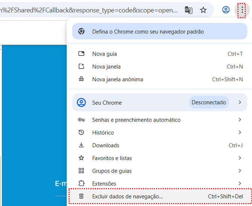Click the key icon beside Senhas
The width and height of the screenshot is (252, 206).
81,120
